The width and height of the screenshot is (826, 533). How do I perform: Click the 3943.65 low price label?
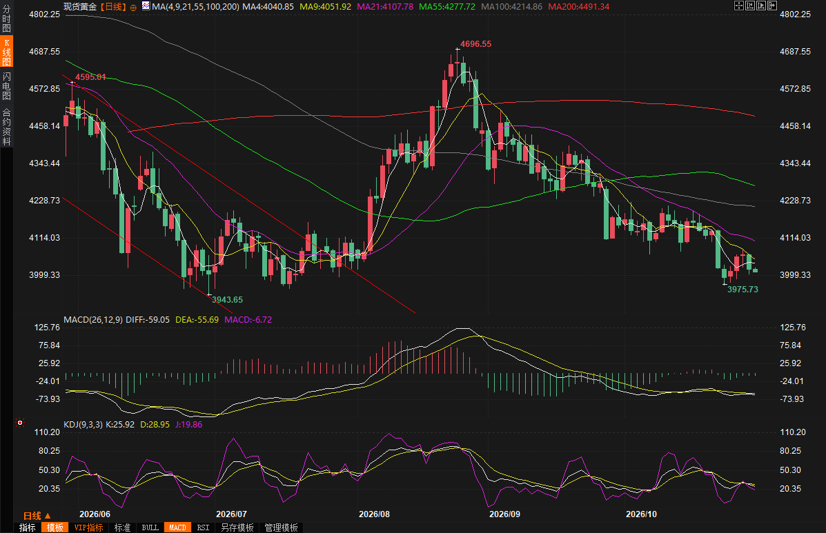tap(227, 300)
